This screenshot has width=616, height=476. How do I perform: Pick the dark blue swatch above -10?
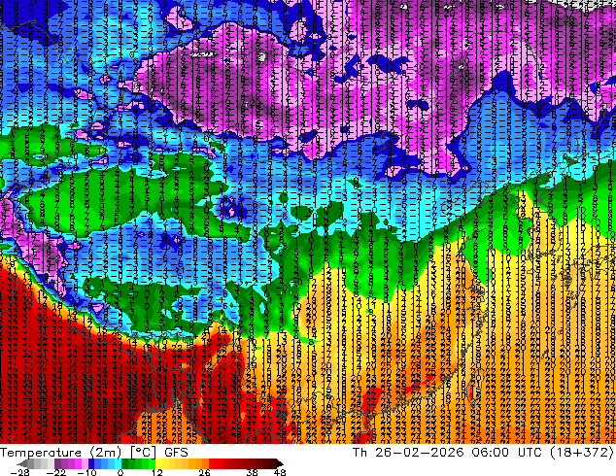(91, 463)
